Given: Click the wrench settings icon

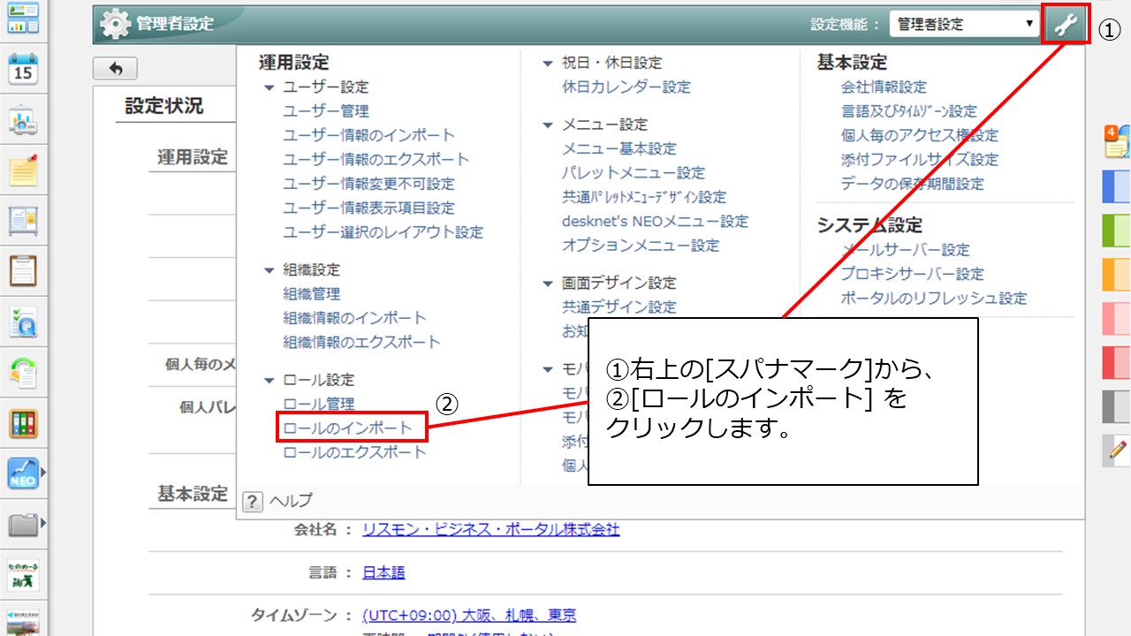Looking at the screenshot, I should click(x=1066, y=25).
